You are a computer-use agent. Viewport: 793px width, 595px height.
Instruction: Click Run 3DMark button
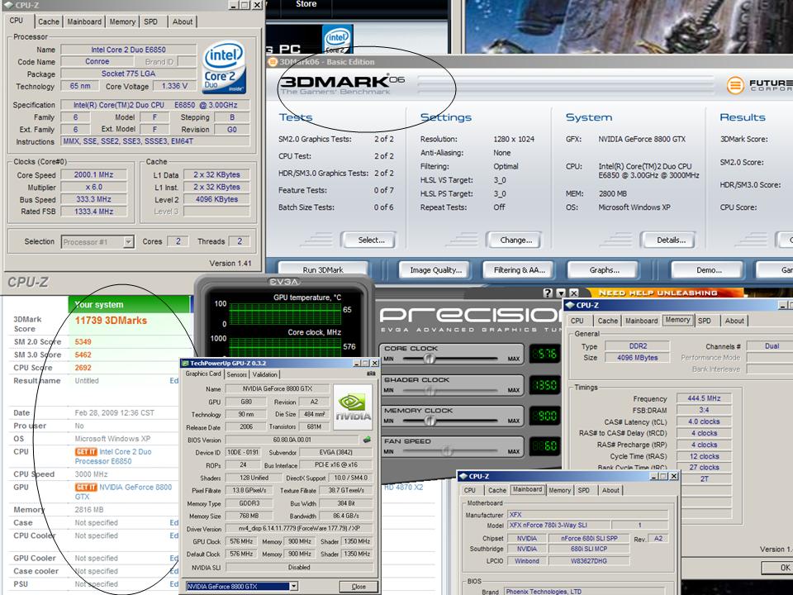[x=323, y=270]
